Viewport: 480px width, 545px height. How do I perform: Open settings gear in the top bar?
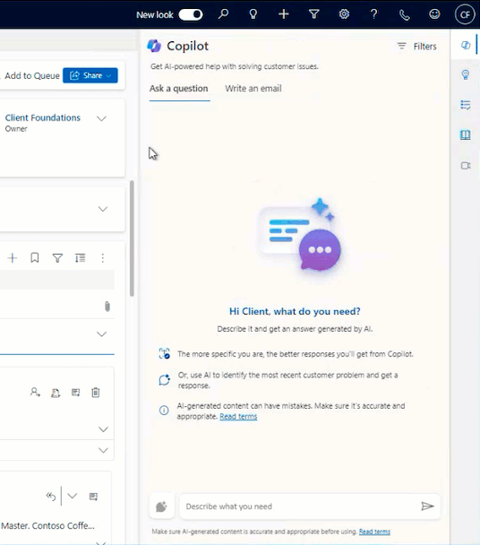coord(344,14)
